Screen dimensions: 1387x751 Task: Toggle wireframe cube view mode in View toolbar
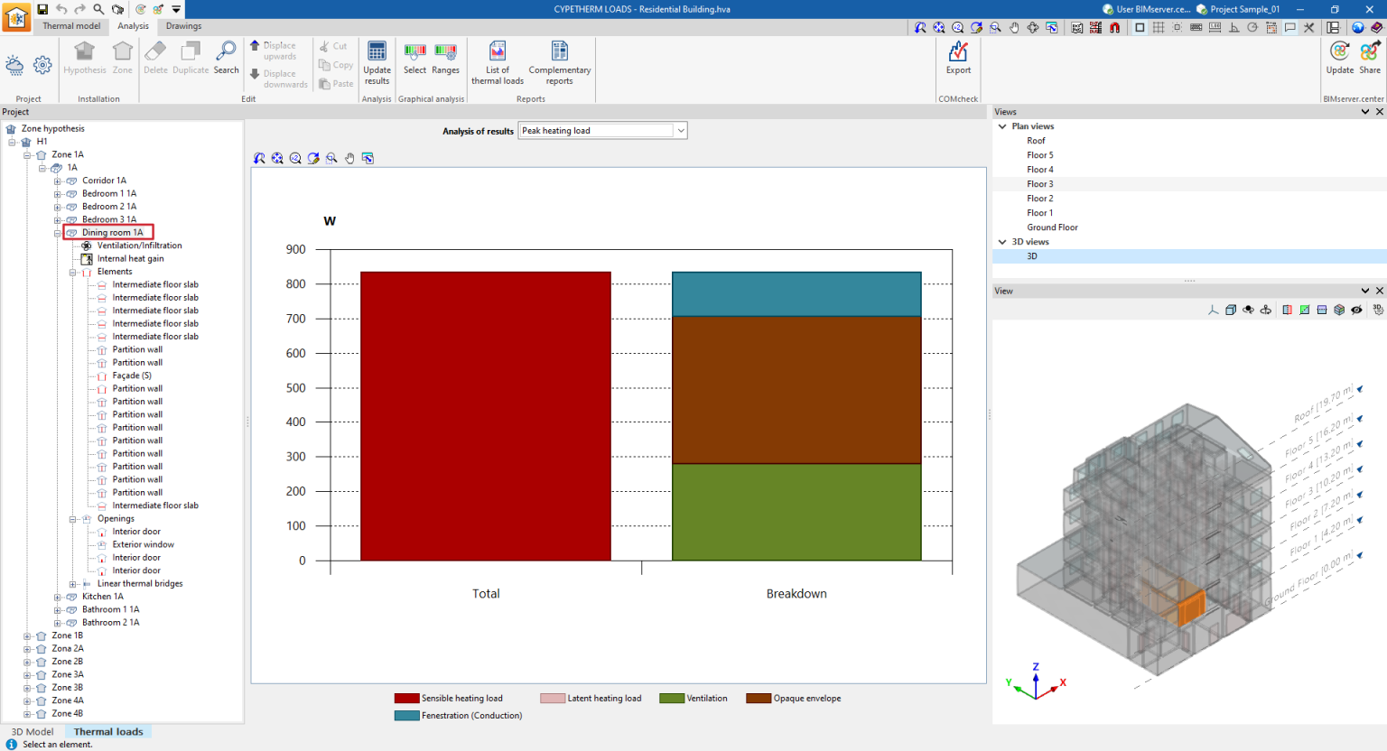coord(1231,310)
